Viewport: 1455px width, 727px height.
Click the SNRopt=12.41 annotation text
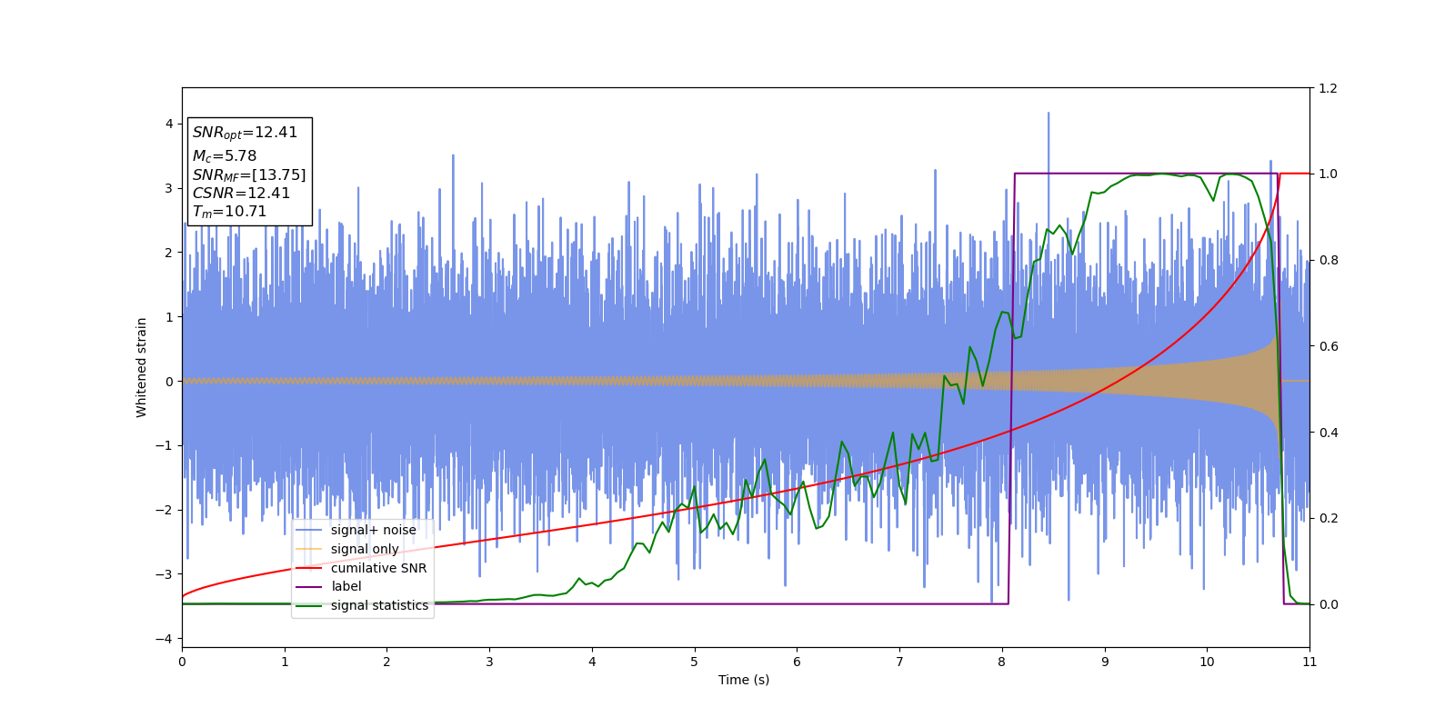tap(245, 133)
